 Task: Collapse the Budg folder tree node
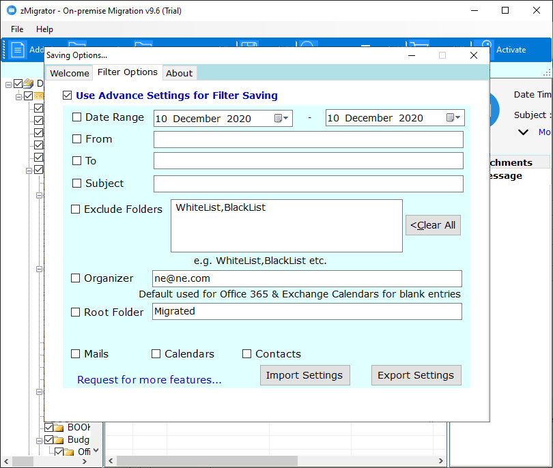coord(39,441)
